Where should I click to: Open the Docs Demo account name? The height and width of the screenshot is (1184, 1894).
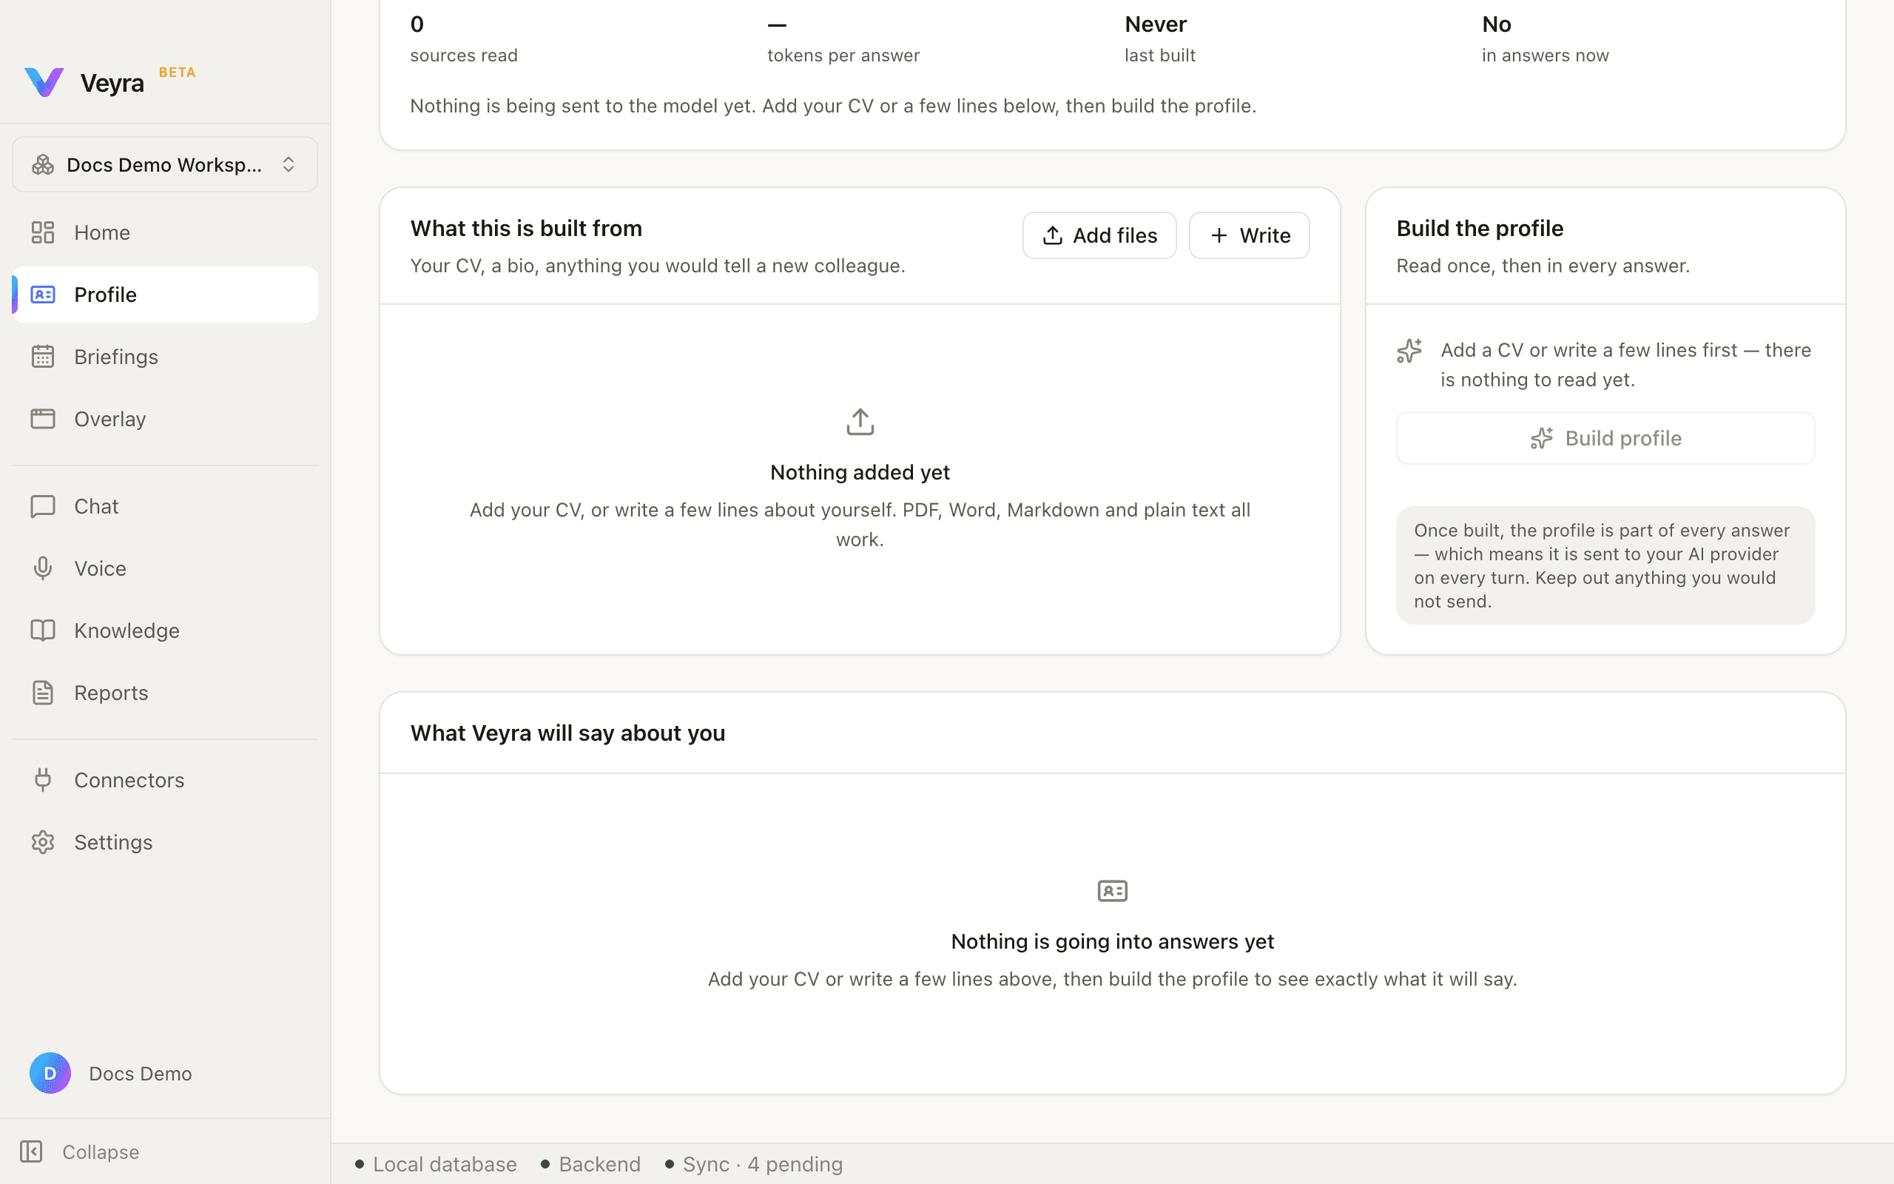point(141,1074)
